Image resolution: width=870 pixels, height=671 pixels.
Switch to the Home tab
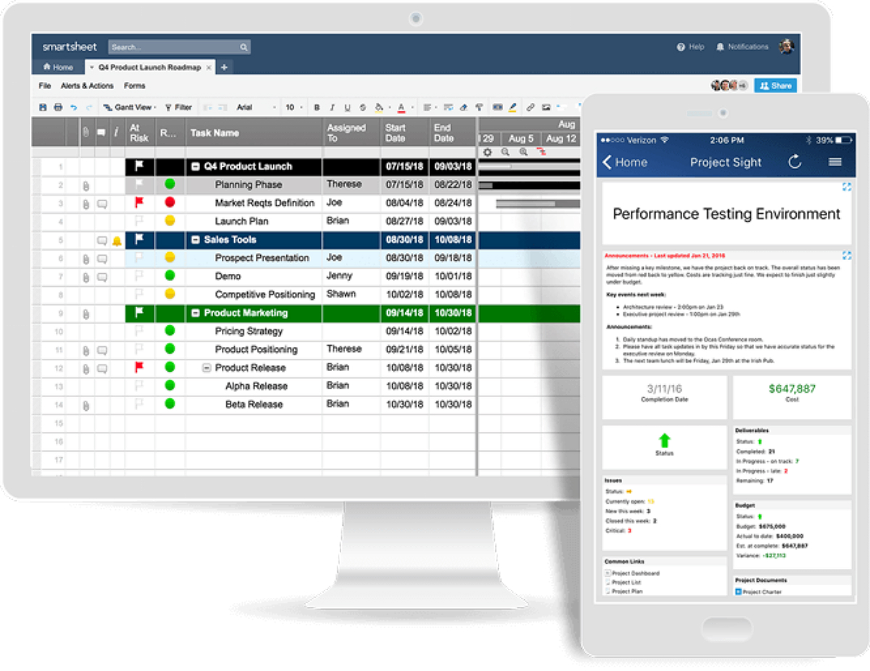58,67
